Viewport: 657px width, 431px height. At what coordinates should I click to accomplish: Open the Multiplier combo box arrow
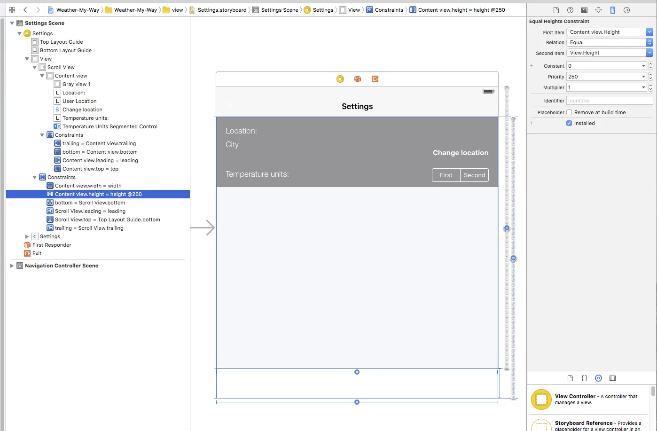[643, 87]
